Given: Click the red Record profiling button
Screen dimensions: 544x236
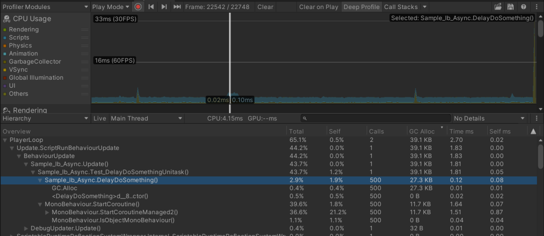Looking at the screenshot, I should pyautogui.click(x=138, y=7).
